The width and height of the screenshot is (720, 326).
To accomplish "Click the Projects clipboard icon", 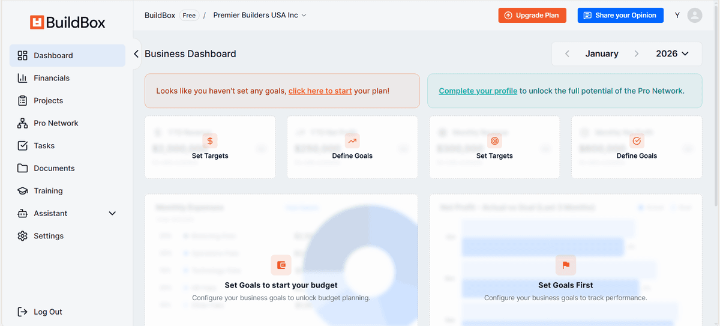I will click(x=23, y=101).
